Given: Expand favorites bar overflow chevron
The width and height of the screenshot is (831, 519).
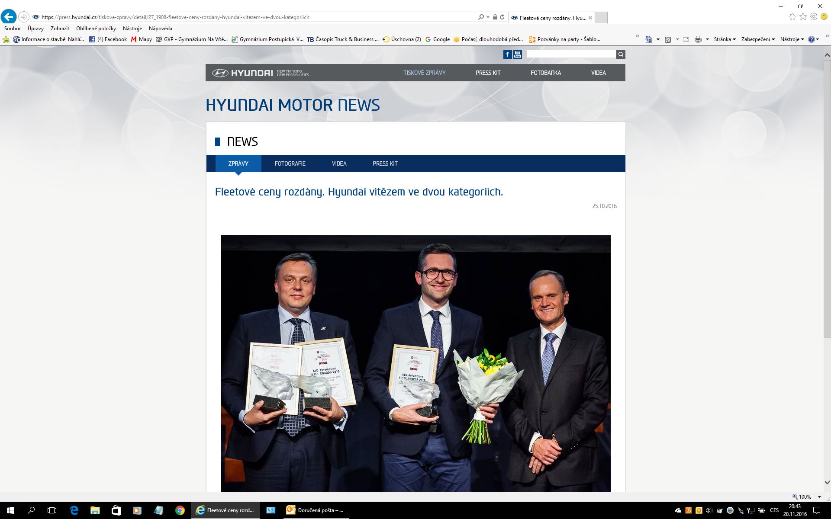Looking at the screenshot, I should click(x=637, y=36).
